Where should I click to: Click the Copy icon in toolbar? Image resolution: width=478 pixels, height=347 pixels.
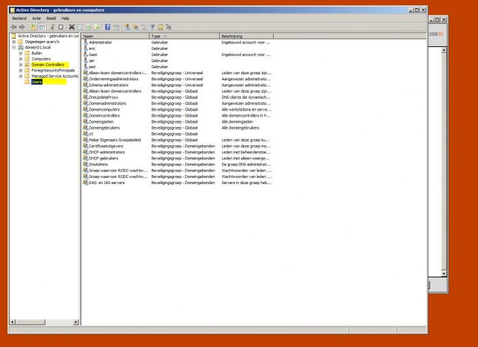[x=61, y=27]
